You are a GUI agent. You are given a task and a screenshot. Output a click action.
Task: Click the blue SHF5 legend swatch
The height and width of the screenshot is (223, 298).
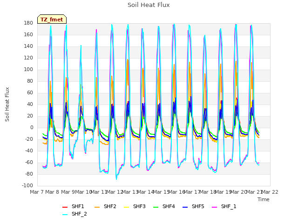pyautogui.click(x=185, y=207)
